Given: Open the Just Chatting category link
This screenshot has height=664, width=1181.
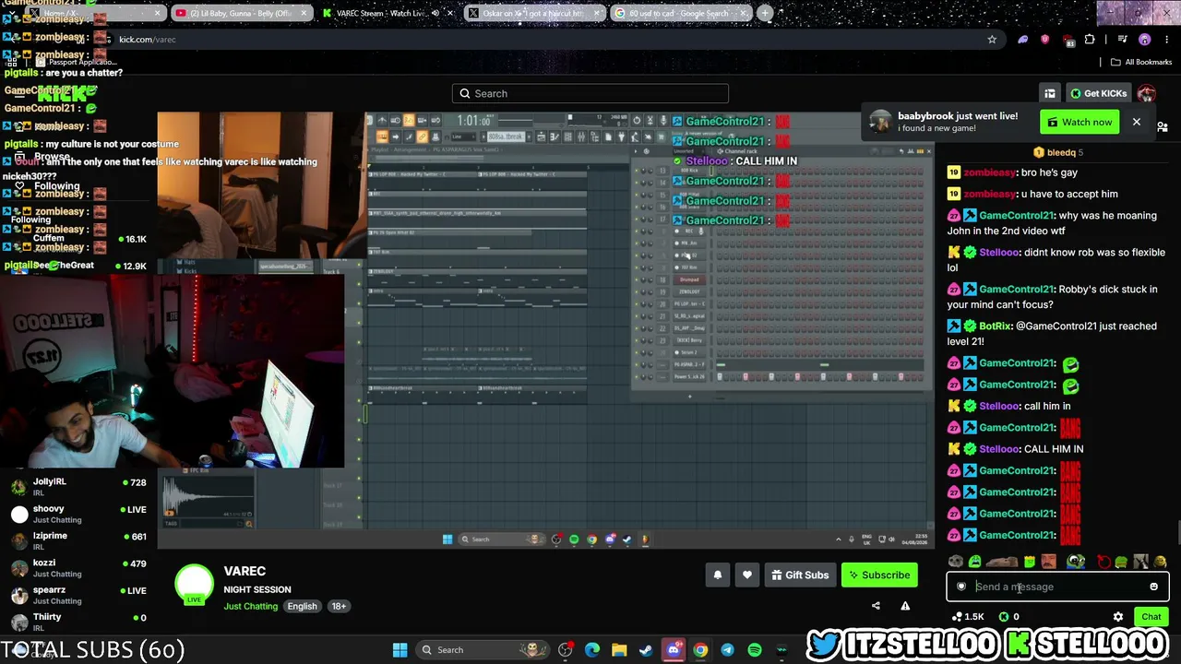Looking at the screenshot, I should pos(250,607).
